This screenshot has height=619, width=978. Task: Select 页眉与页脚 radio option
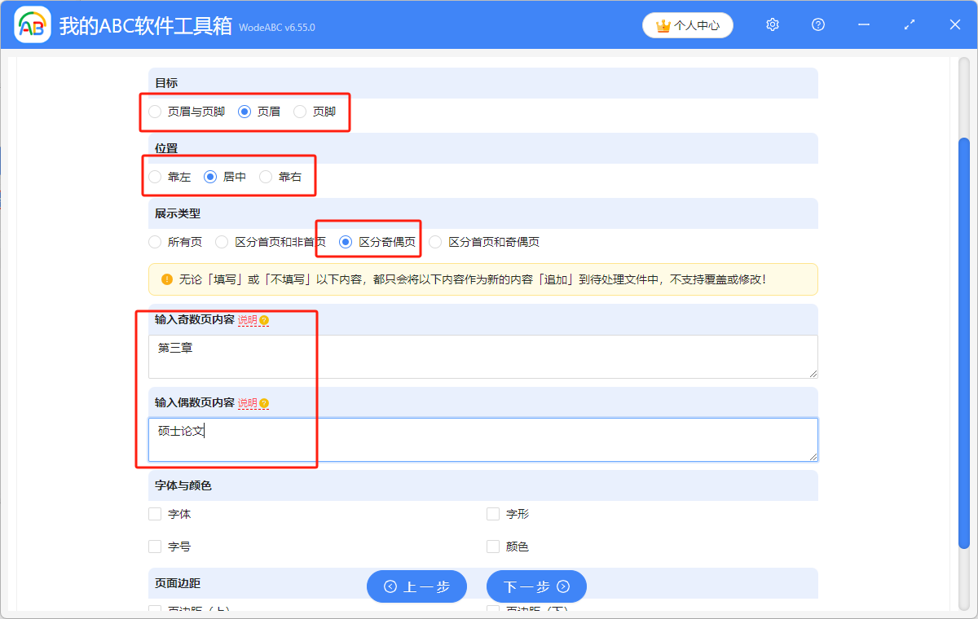155,112
